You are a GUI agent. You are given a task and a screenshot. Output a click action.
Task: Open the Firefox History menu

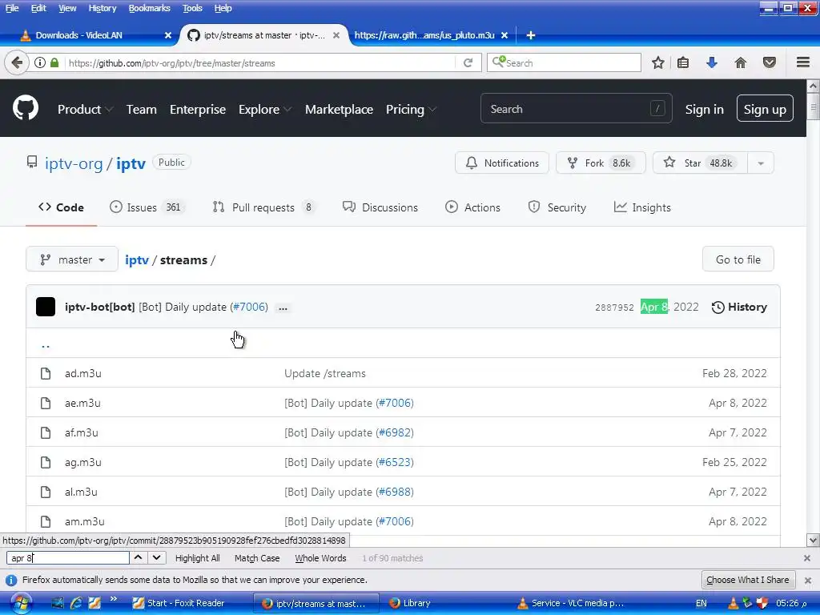tap(102, 8)
